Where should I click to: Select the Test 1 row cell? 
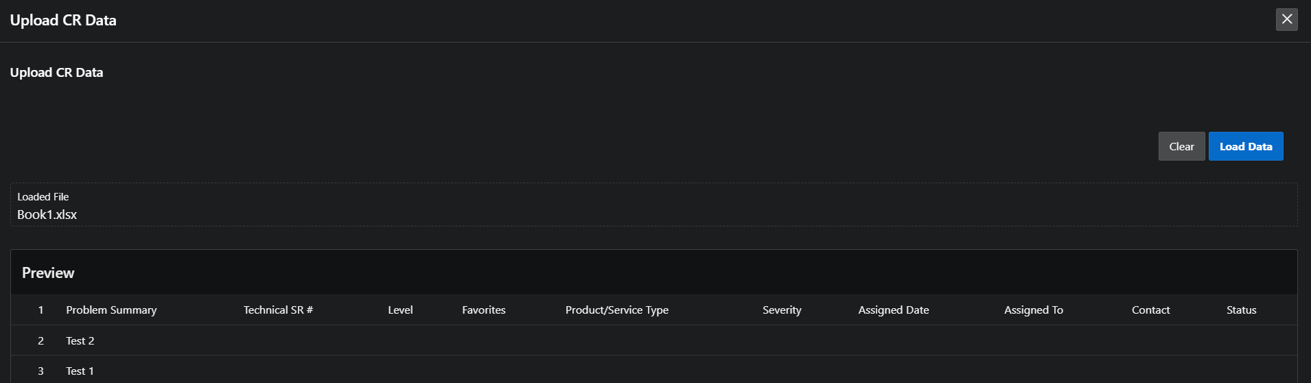[80, 371]
